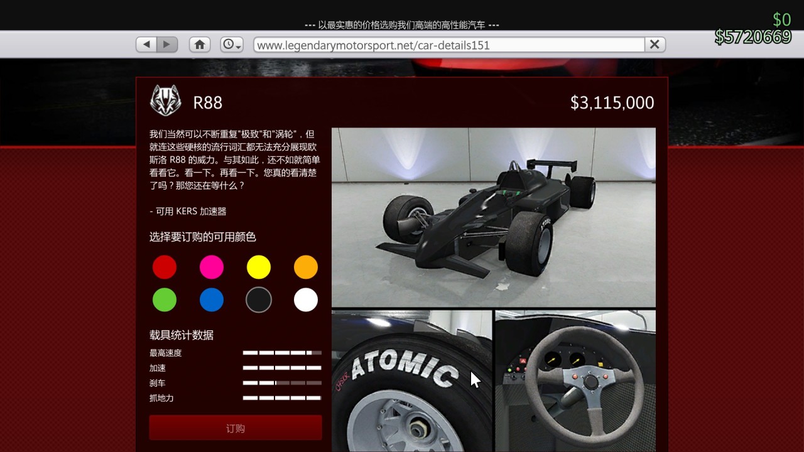Image resolution: width=804 pixels, height=452 pixels.
Task: View the main R88 car photo
Action: (494, 217)
